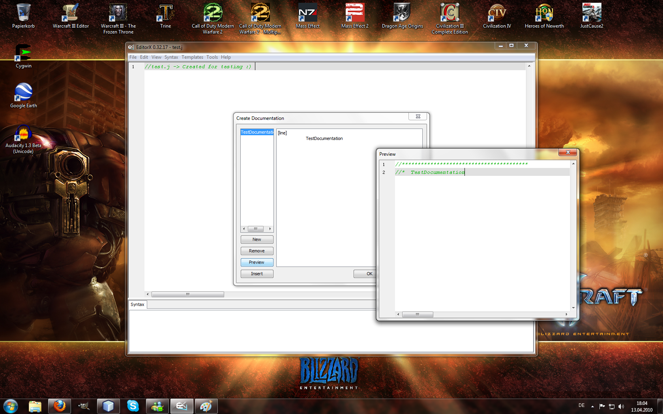The height and width of the screenshot is (414, 663).
Task: Click the Mass Effect desktop icon
Action: click(x=308, y=16)
